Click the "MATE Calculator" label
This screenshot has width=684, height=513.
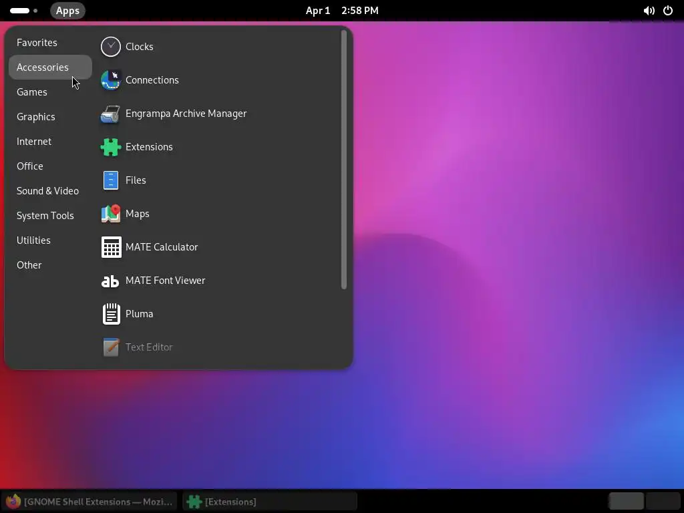coord(162,247)
